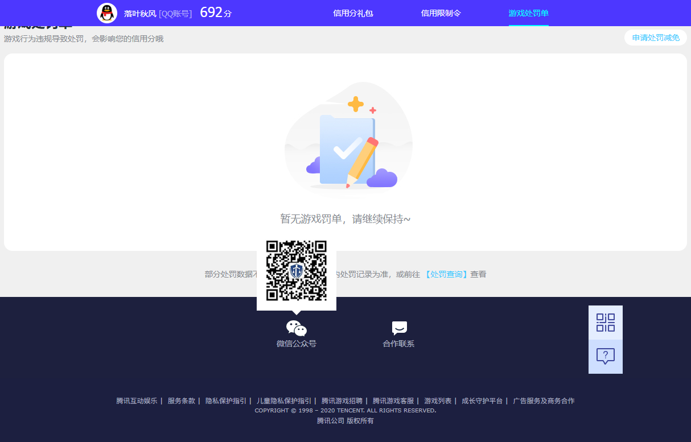Open the 腾讯互动娱乐 footer link

point(137,400)
